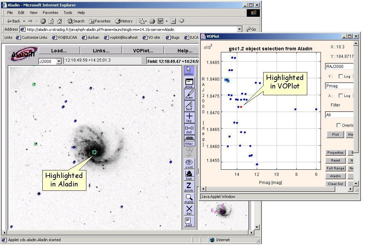Select the 'dist' distance measuring tool
The width and height of the screenshot is (368, 250).
click(x=189, y=129)
